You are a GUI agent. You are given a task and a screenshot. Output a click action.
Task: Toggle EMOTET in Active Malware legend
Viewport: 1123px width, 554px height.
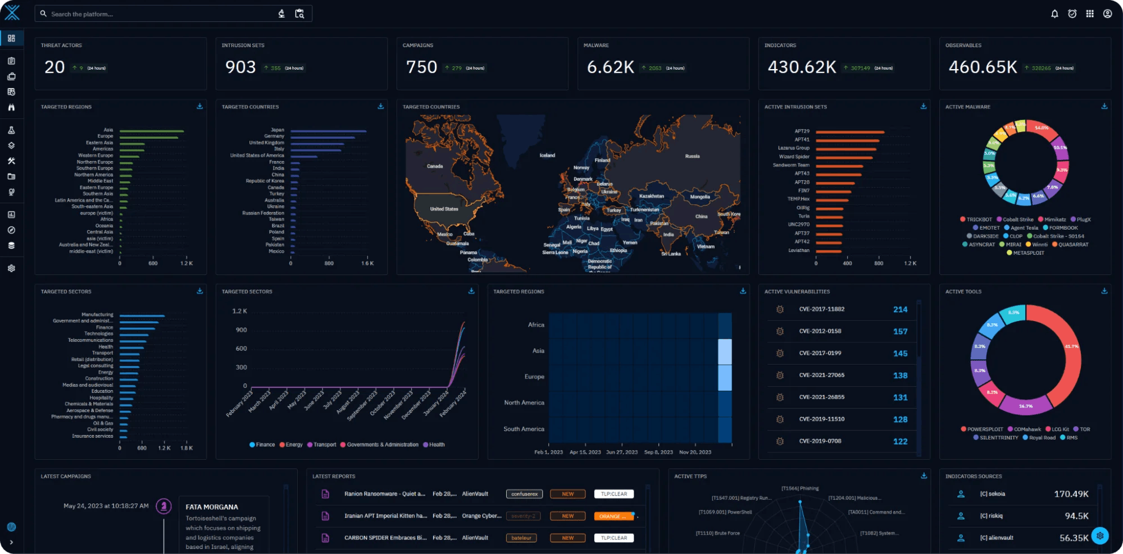[x=986, y=228]
